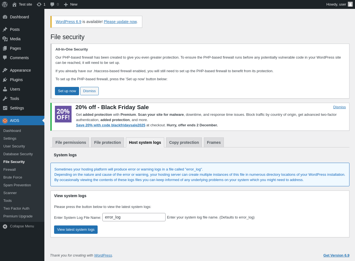
Task: Select the Host system logs tab
Action: click(145, 142)
